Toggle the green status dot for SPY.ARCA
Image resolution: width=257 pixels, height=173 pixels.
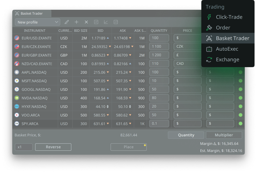(240, 124)
